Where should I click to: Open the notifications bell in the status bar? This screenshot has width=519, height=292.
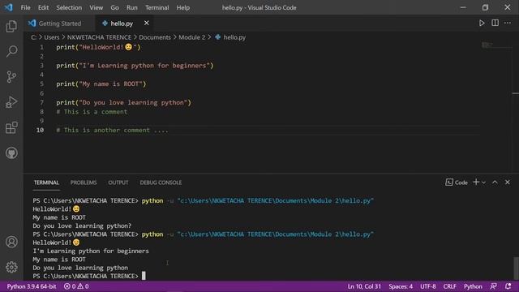508,286
